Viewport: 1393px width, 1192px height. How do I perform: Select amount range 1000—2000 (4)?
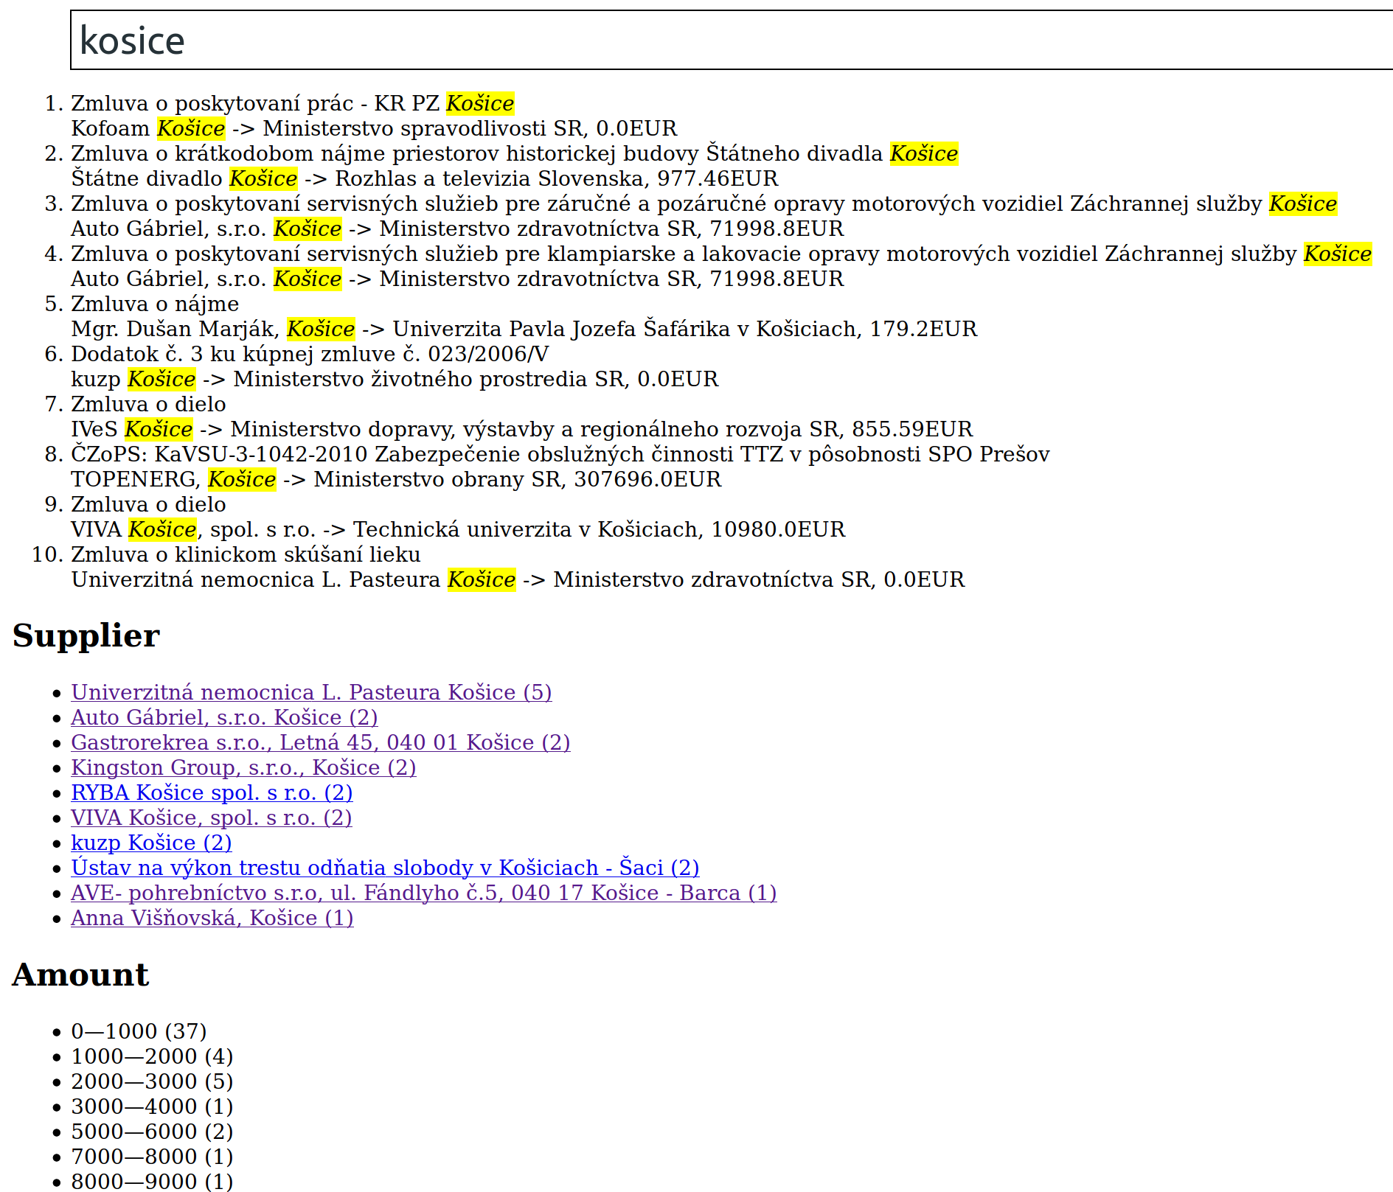click(152, 1056)
